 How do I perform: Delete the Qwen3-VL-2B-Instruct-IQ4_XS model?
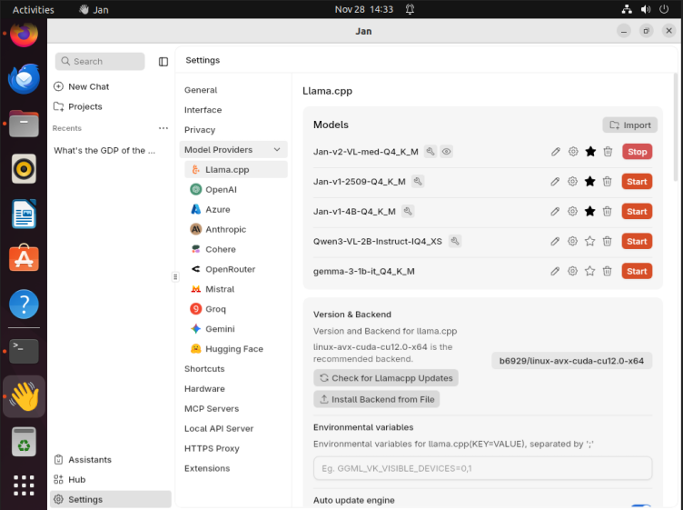[x=608, y=241]
